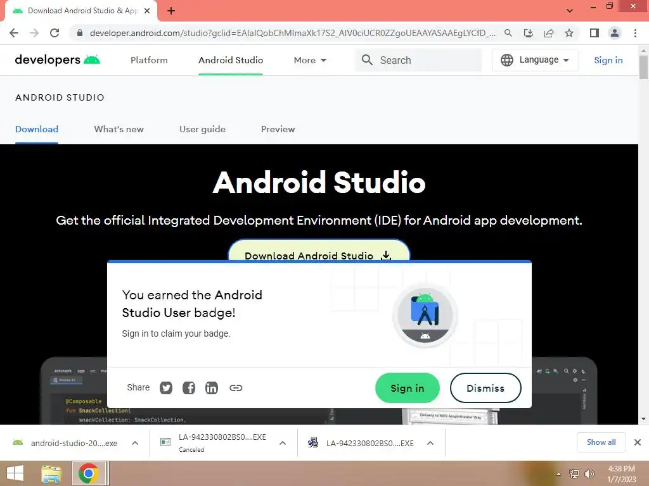Switch to the User guide tab
Screen dimensions: 649x486
click(x=202, y=129)
